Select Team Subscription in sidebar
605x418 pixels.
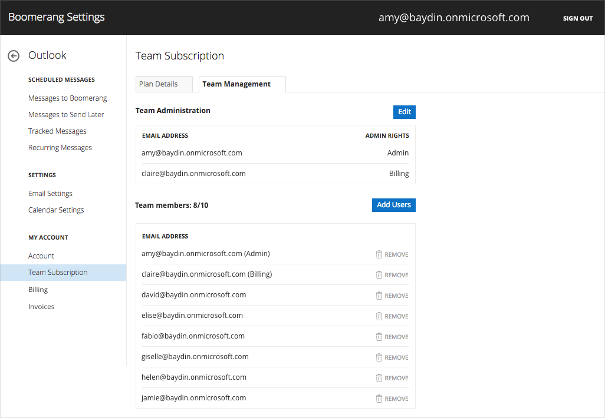[x=63, y=273]
